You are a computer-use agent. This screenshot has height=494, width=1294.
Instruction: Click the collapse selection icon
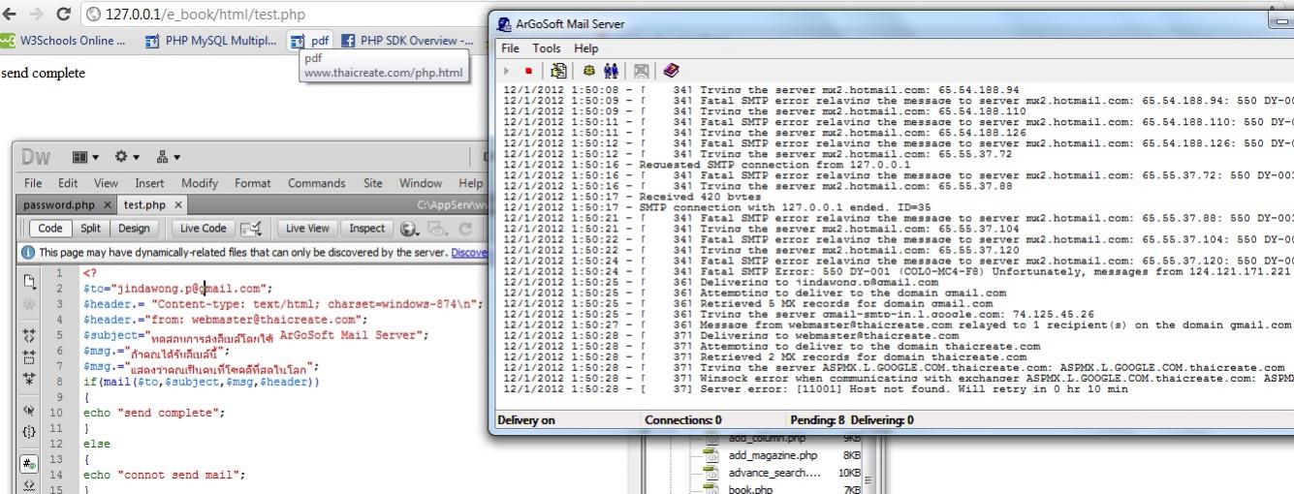pyautogui.click(x=29, y=356)
